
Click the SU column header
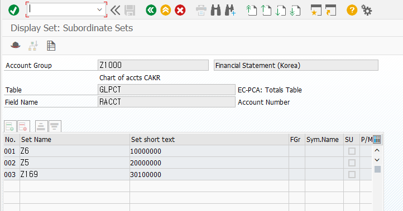point(352,140)
